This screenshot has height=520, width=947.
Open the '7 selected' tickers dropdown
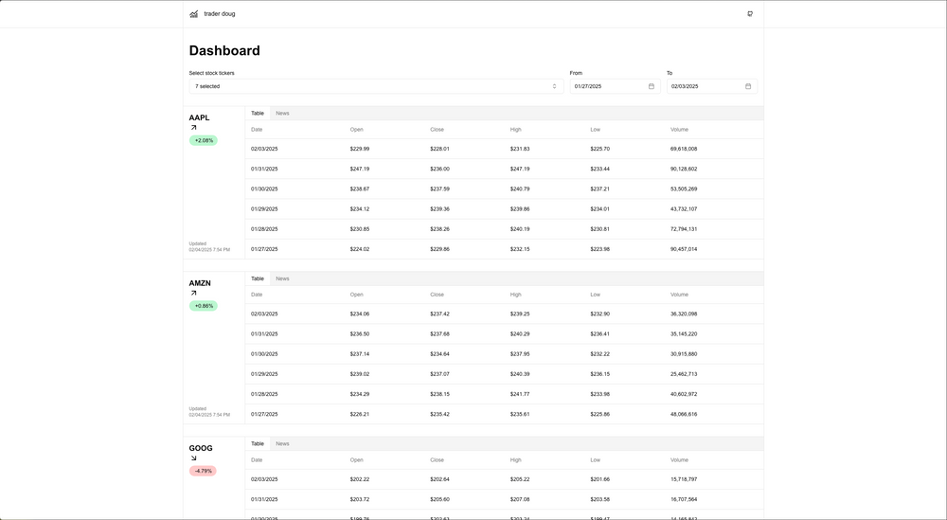(x=376, y=86)
